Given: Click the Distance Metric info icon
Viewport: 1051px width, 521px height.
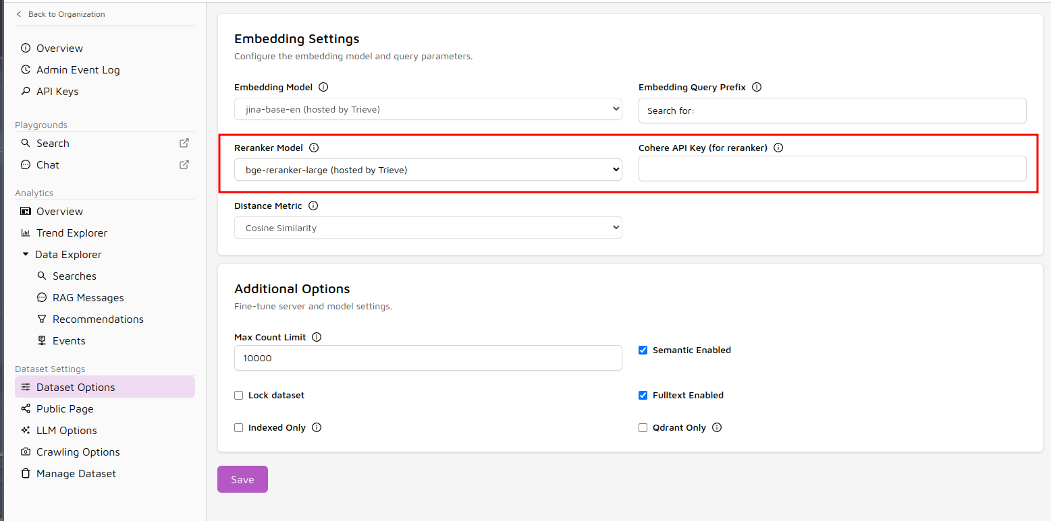Looking at the screenshot, I should click(x=313, y=206).
